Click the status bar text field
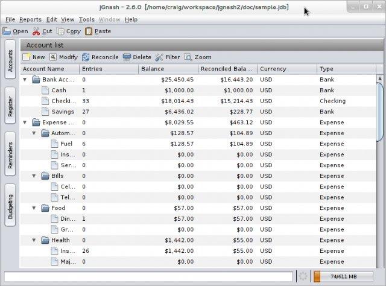This screenshot has width=386, height=286. point(148,276)
